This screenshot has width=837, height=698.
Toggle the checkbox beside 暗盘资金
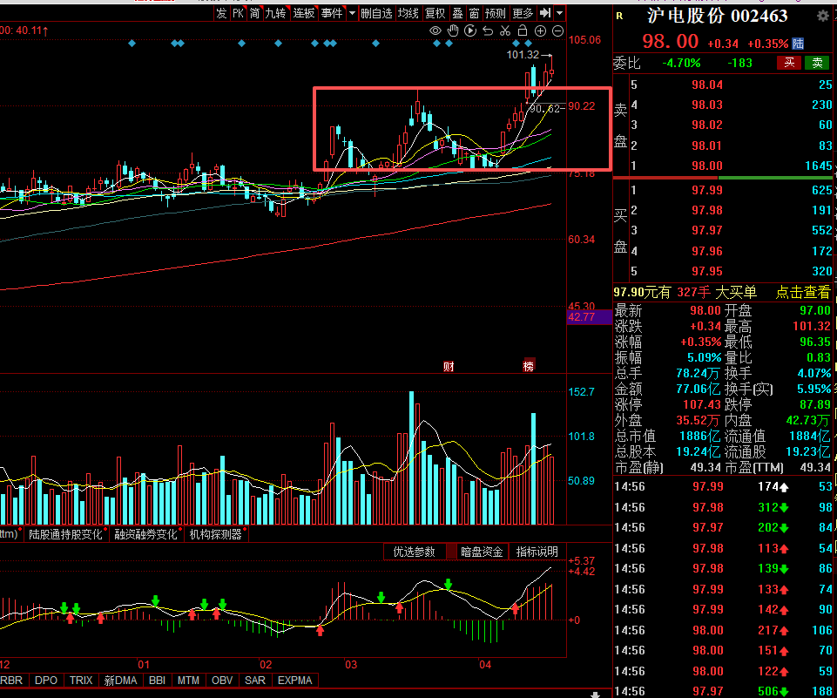451,552
